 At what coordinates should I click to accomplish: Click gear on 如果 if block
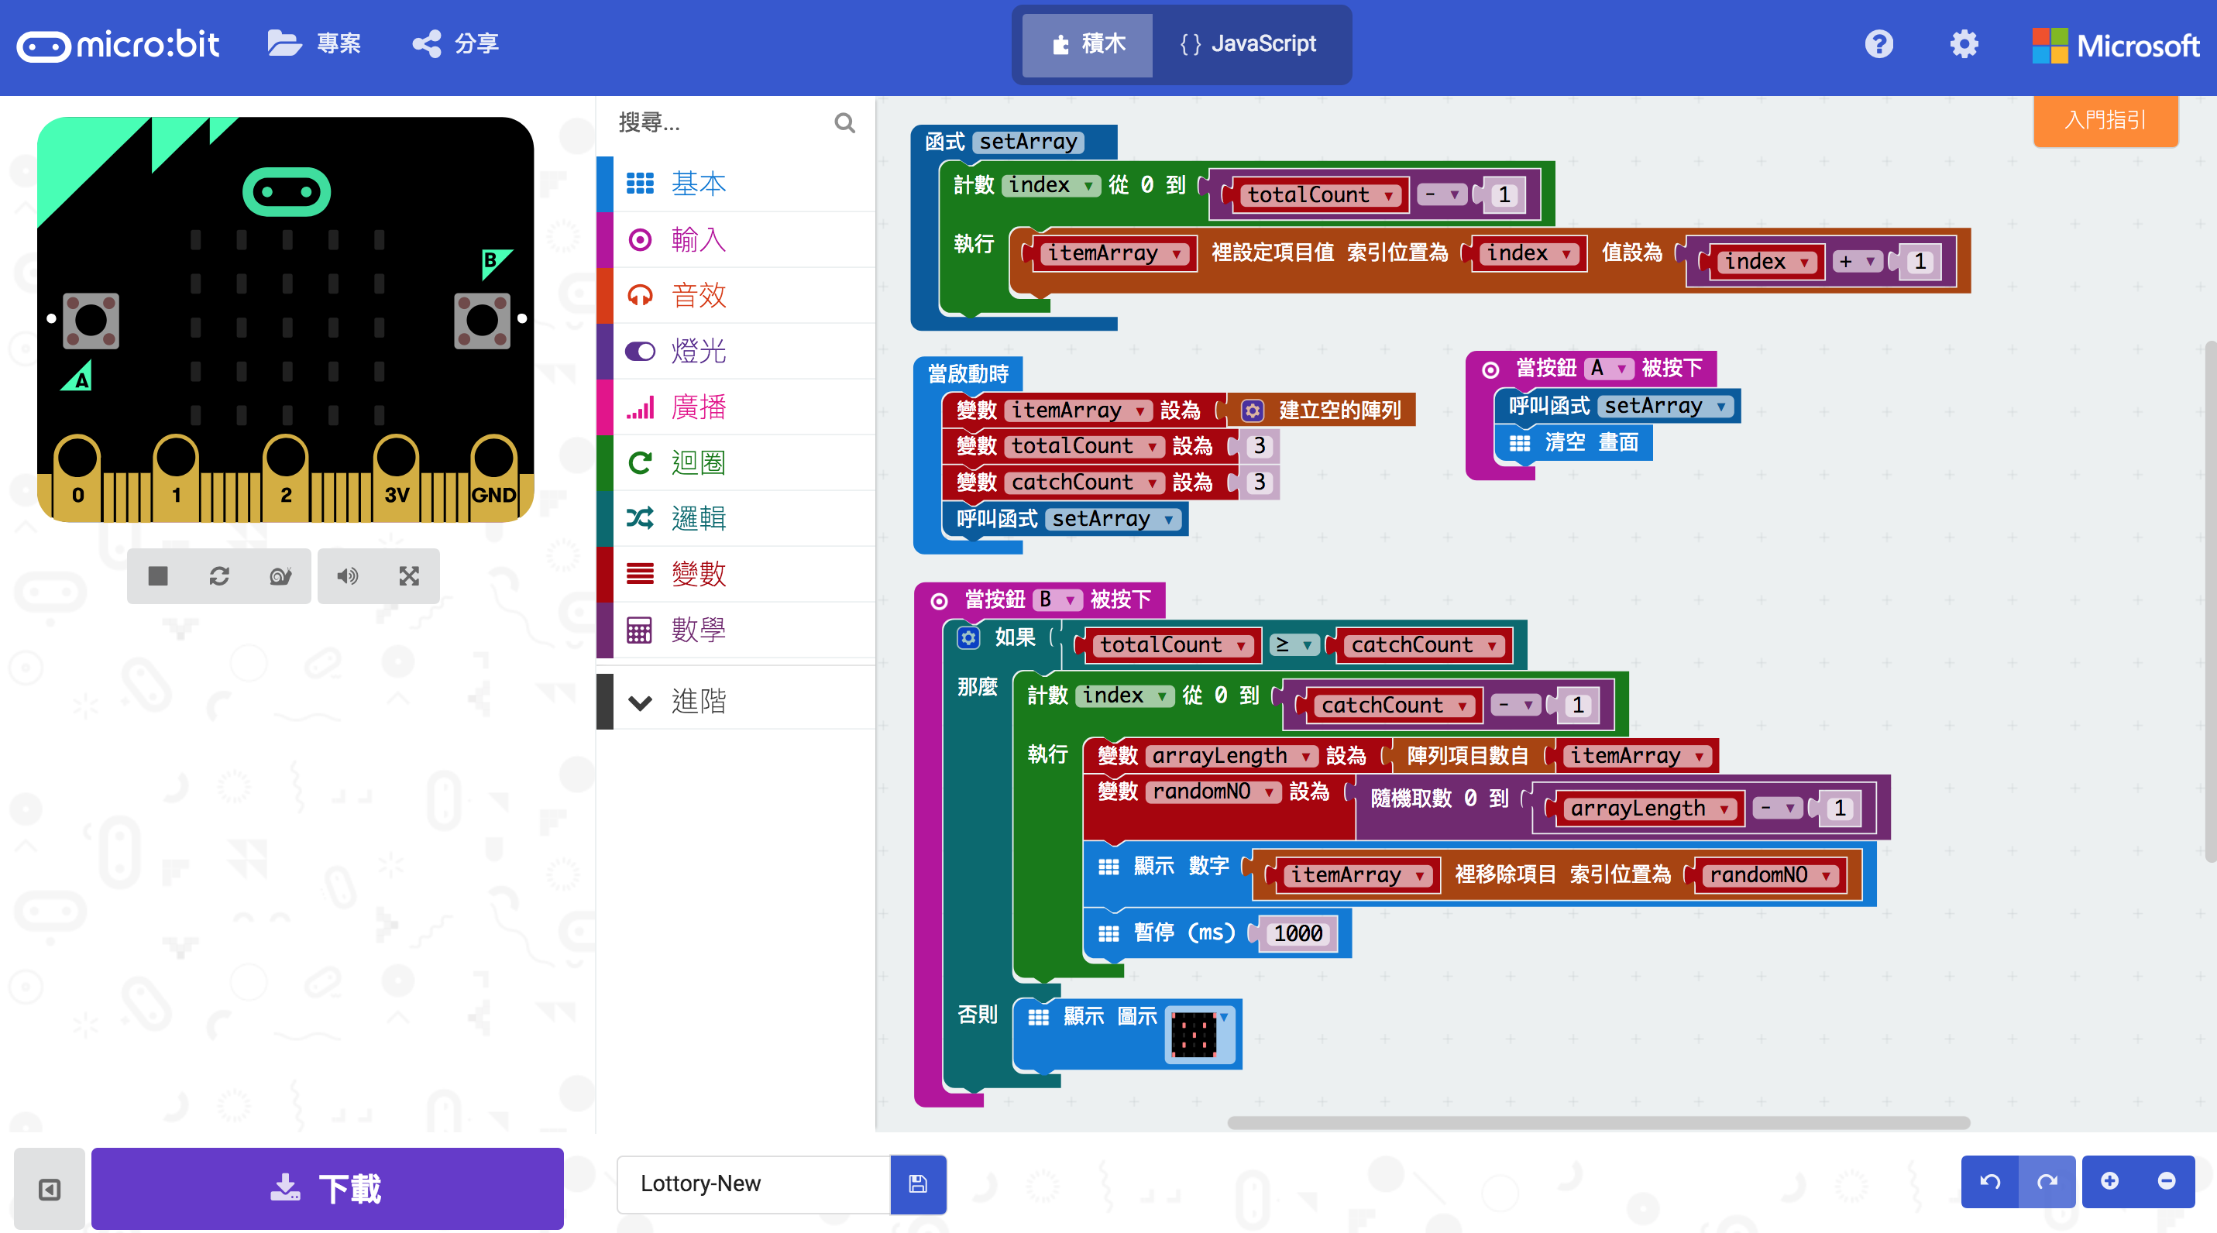coord(969,637)
